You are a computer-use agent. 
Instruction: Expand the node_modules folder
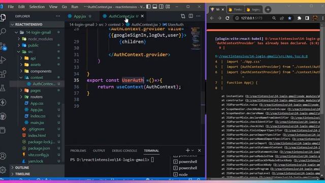point(19,39)
